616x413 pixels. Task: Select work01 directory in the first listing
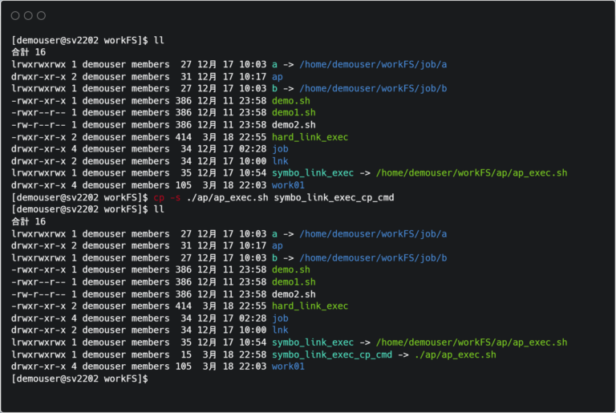click(289, 185)
